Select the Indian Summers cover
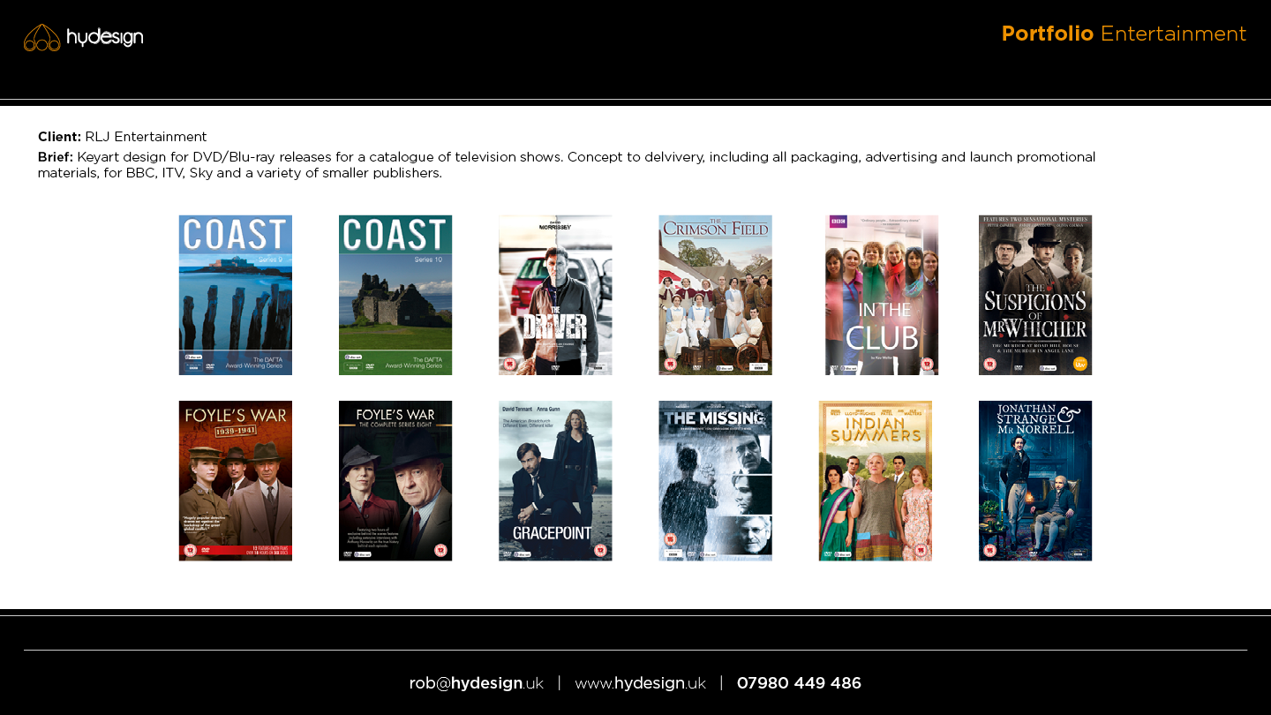Image resolution: width=1271 pixels, height=715 pixels. click(875, 480)
